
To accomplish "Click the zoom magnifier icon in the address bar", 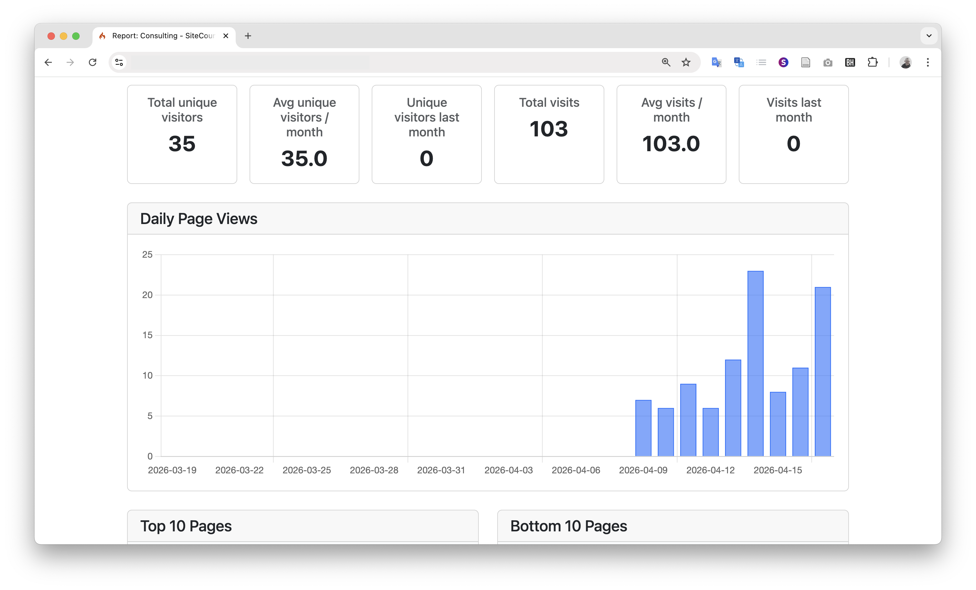I will [x=666, y=62].
